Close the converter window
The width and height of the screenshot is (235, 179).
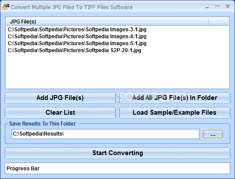coord(228,7)
